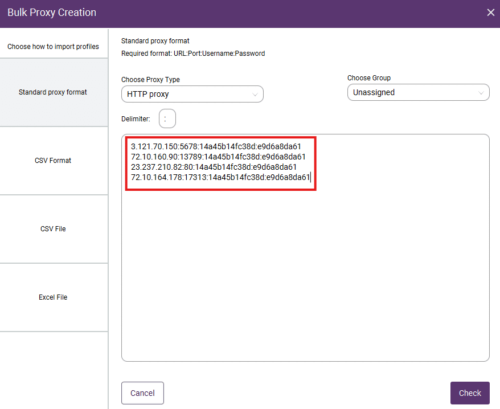
Task: Click the Cancel button
Action: [x=142, y=392]
